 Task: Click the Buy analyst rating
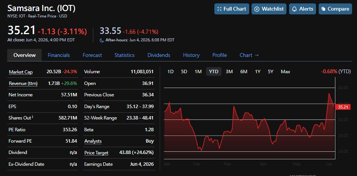[149, 141]
